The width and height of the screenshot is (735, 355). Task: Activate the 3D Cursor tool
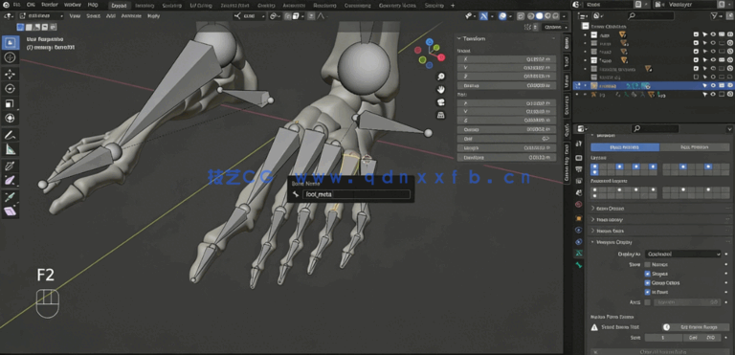(11, 57)
